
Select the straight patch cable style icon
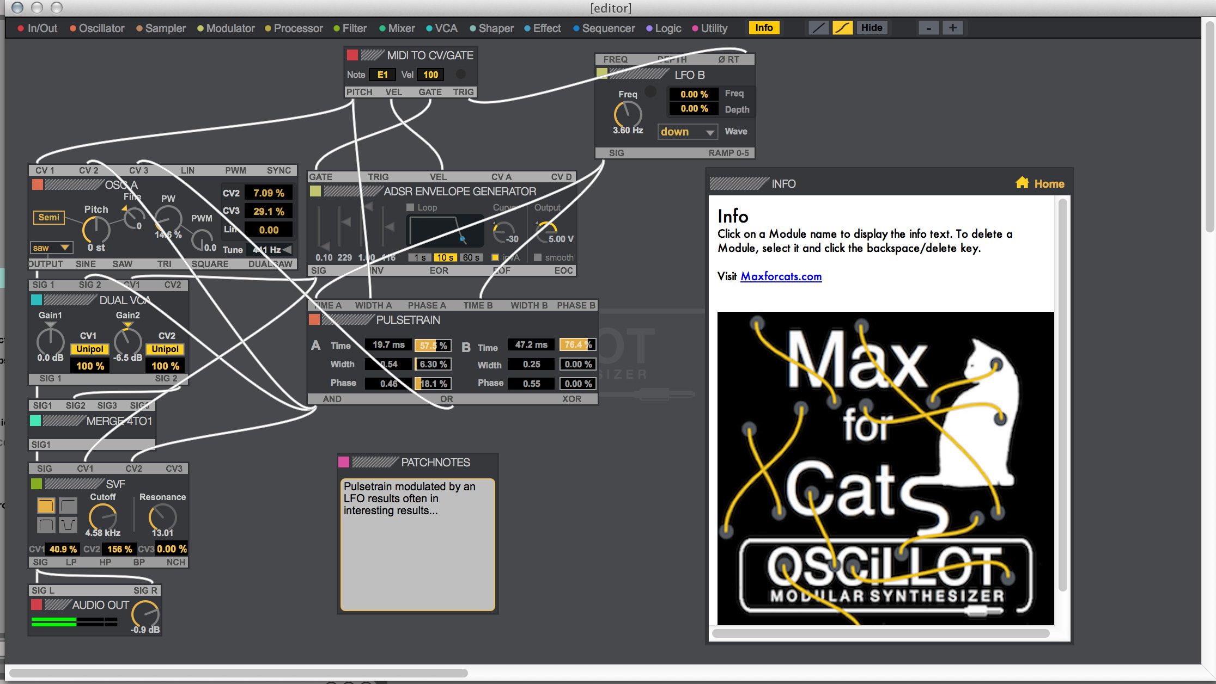(818, 28)
